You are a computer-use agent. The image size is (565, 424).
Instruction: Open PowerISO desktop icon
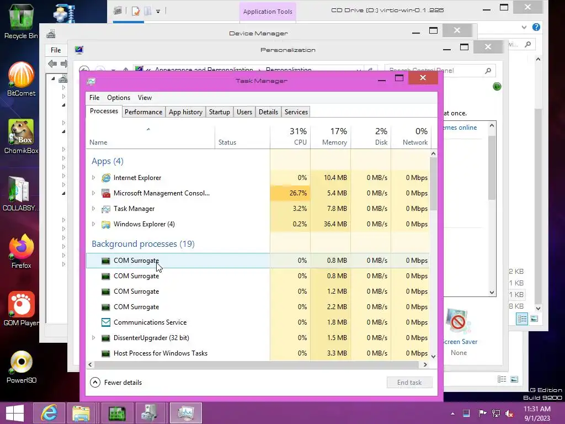(21, 366)
